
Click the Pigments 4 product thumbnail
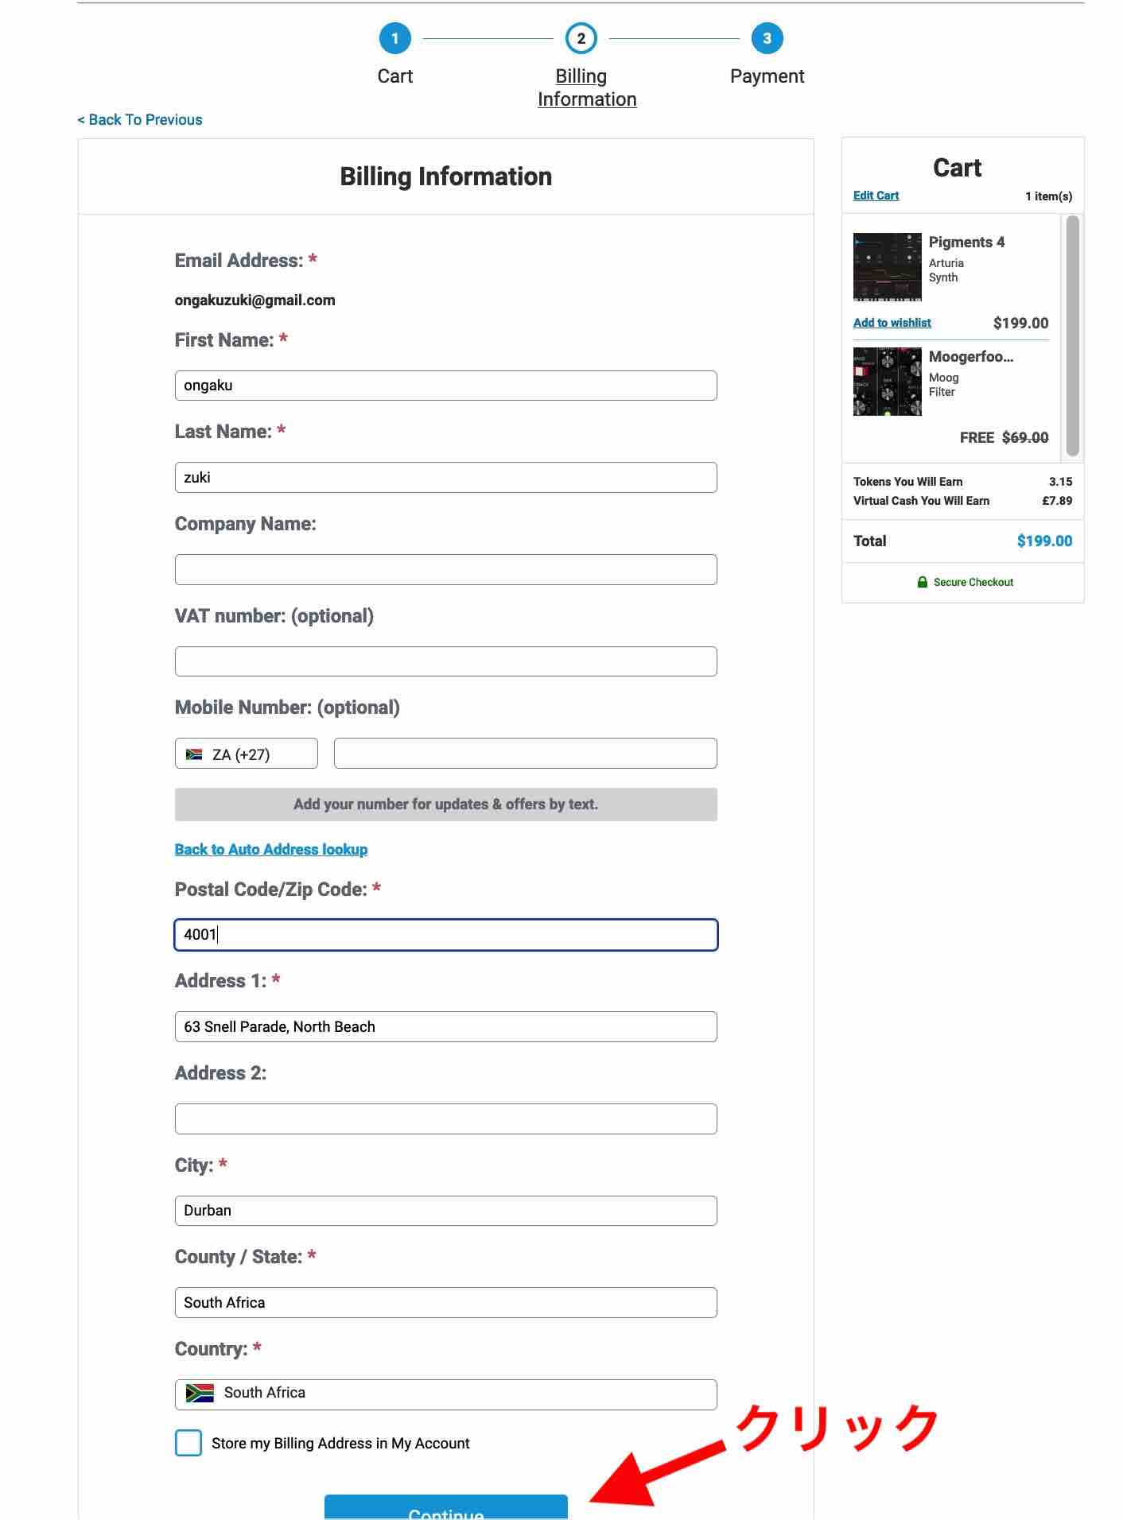click(x=887, y=267)
